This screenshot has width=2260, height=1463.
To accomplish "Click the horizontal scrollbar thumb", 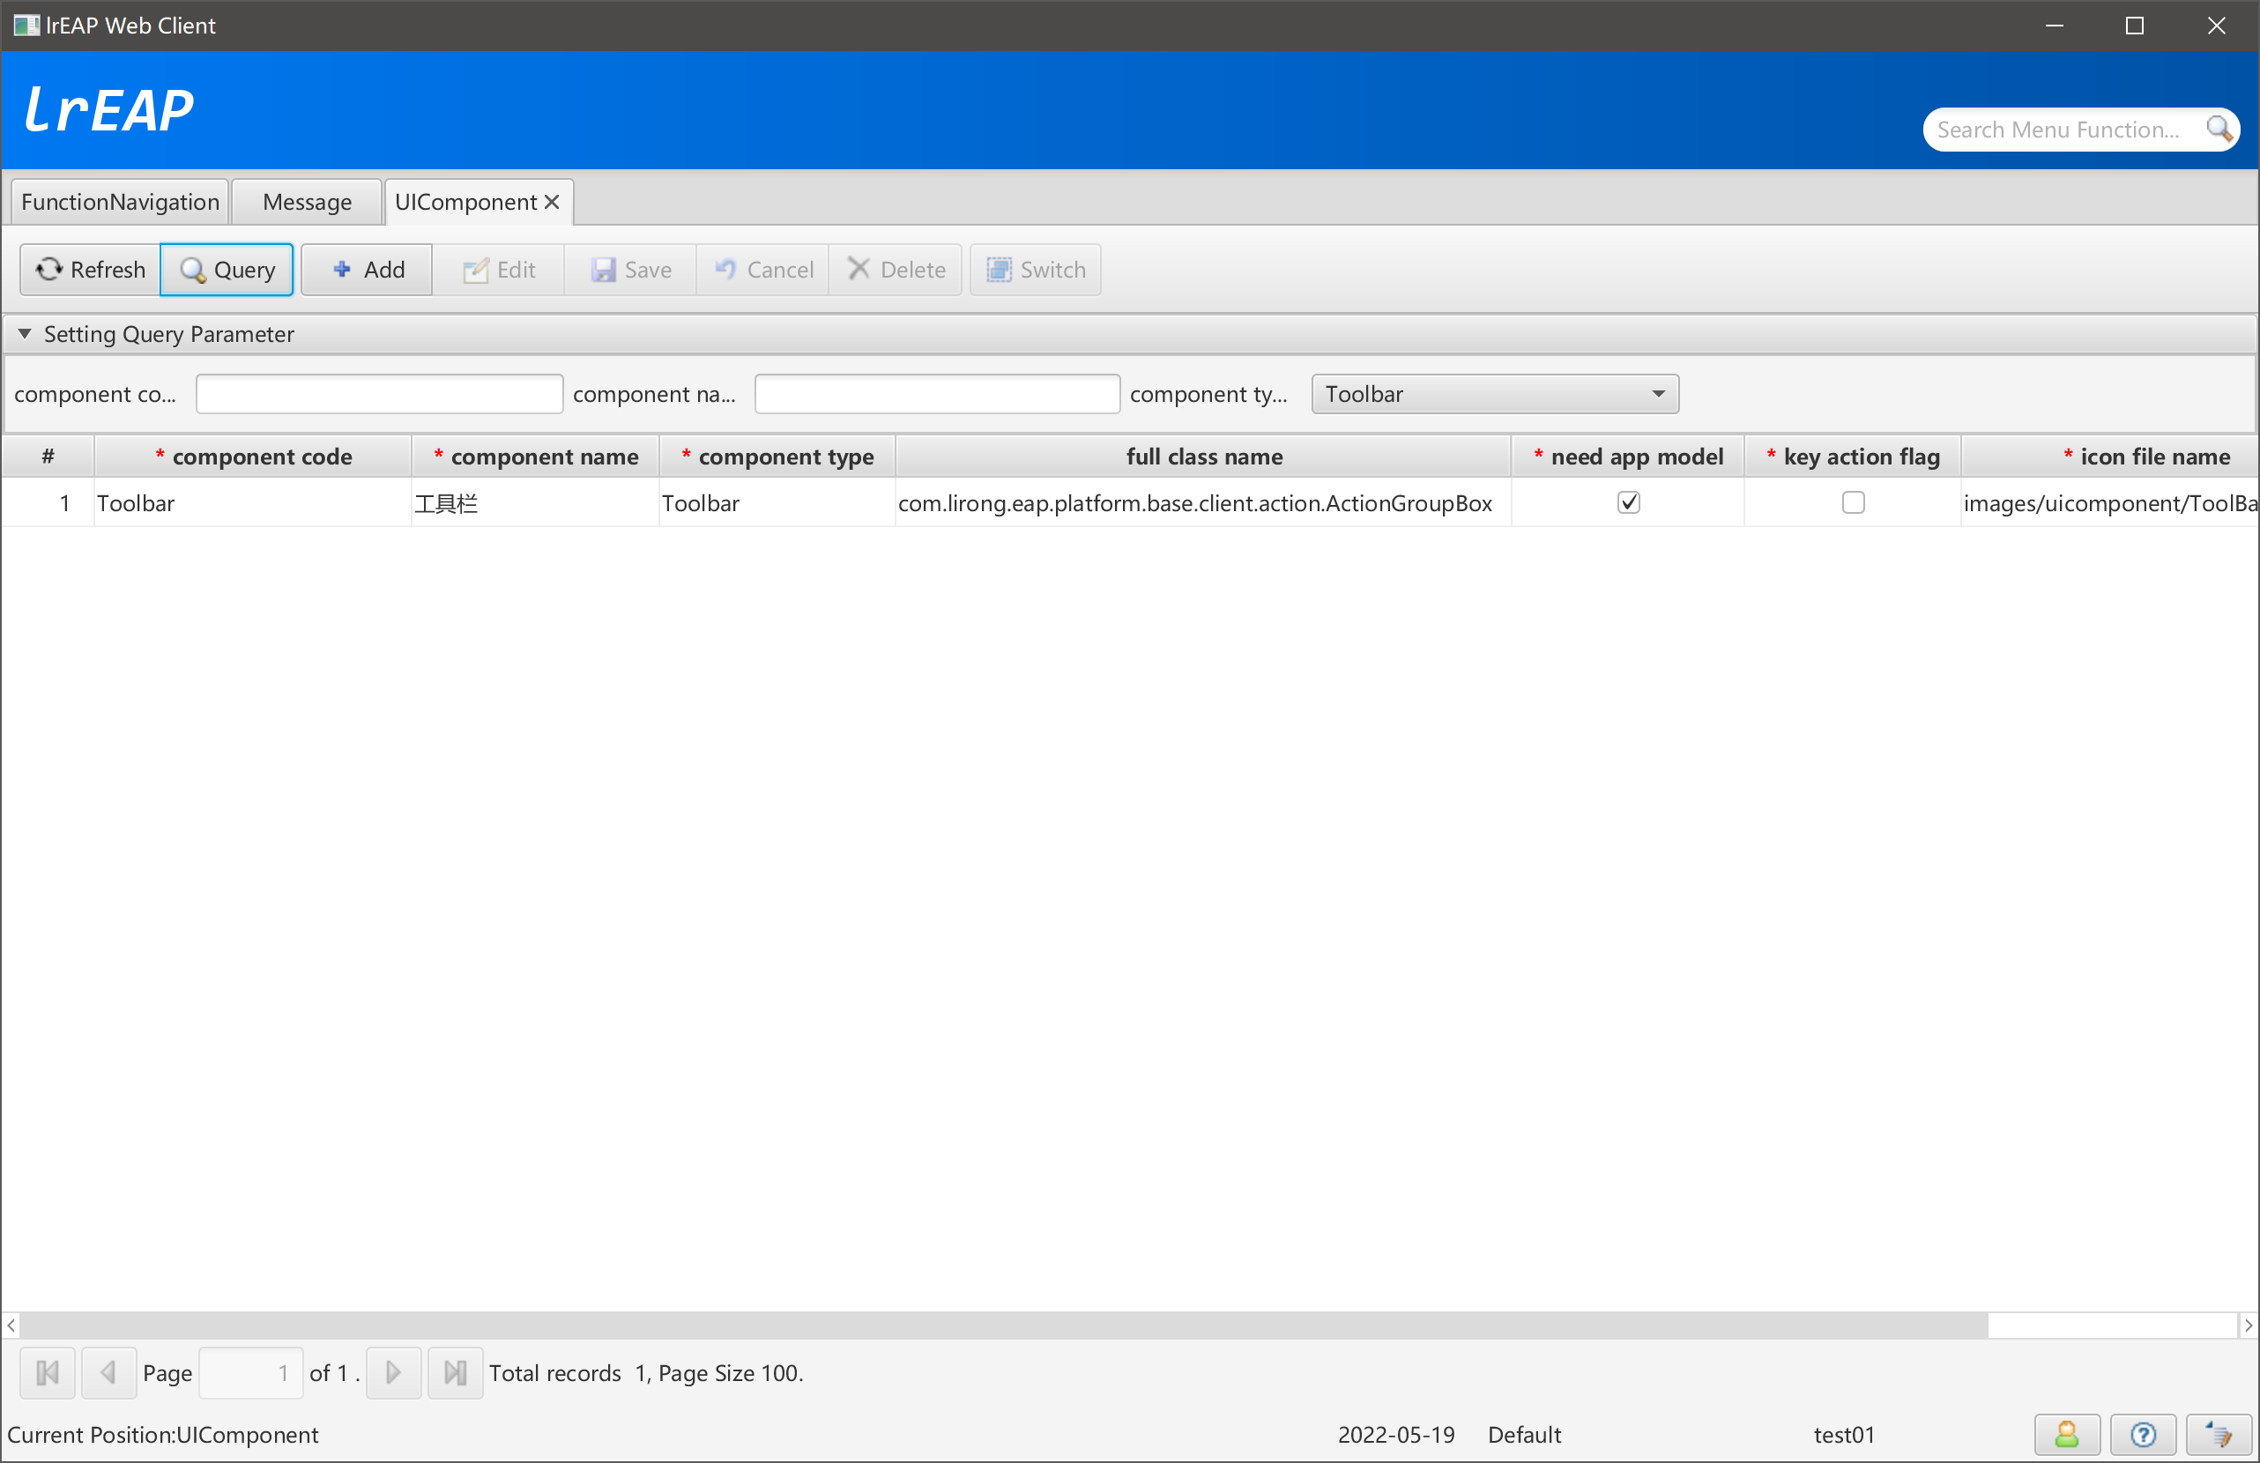I will click(1004, 1325).
